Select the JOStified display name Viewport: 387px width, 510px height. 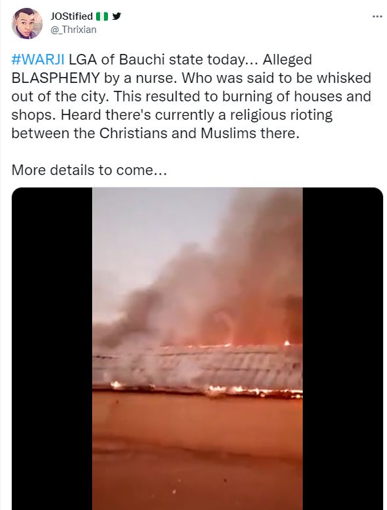(x=72, y=16)
